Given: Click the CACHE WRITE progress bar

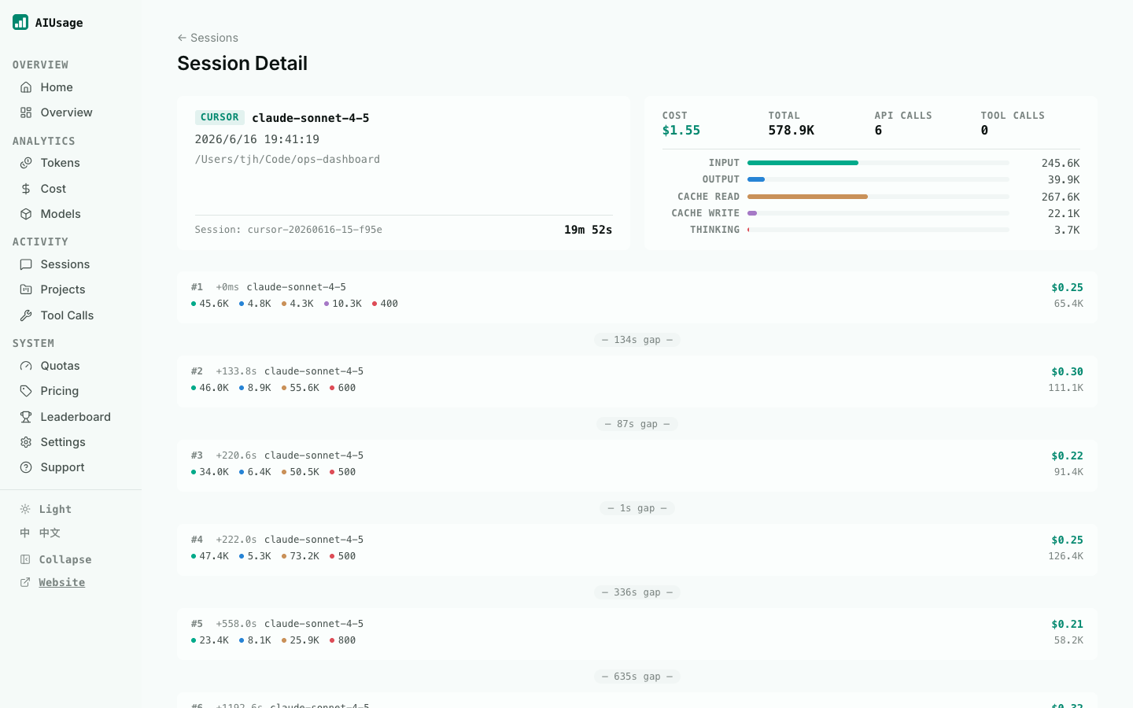Looking at the screenshot, I should (x=878, y=213).
